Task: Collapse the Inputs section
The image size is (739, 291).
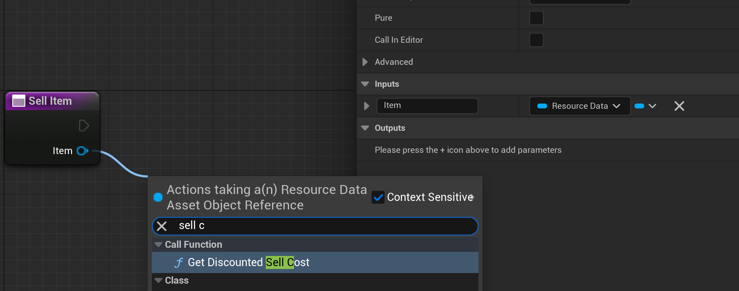Action: [x=365, y=84]
